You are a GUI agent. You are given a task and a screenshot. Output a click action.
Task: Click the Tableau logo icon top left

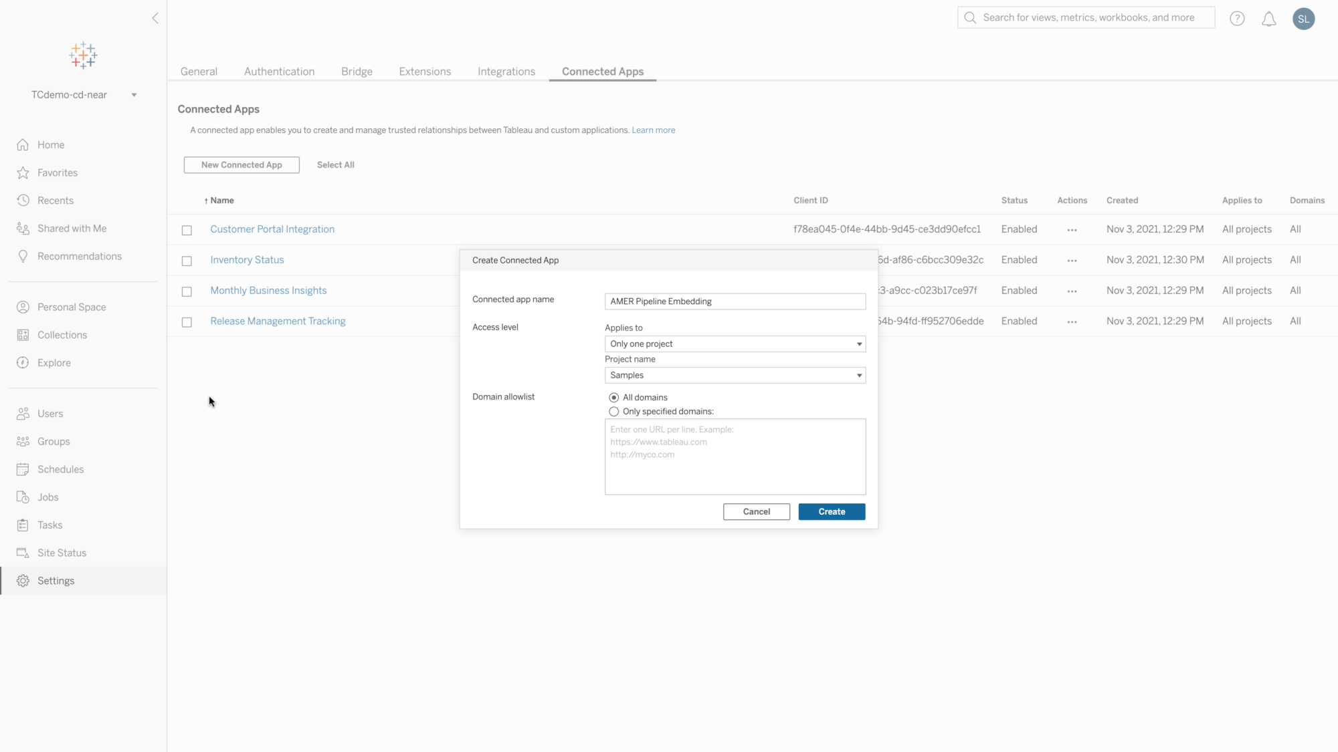[x=84, y=55]
